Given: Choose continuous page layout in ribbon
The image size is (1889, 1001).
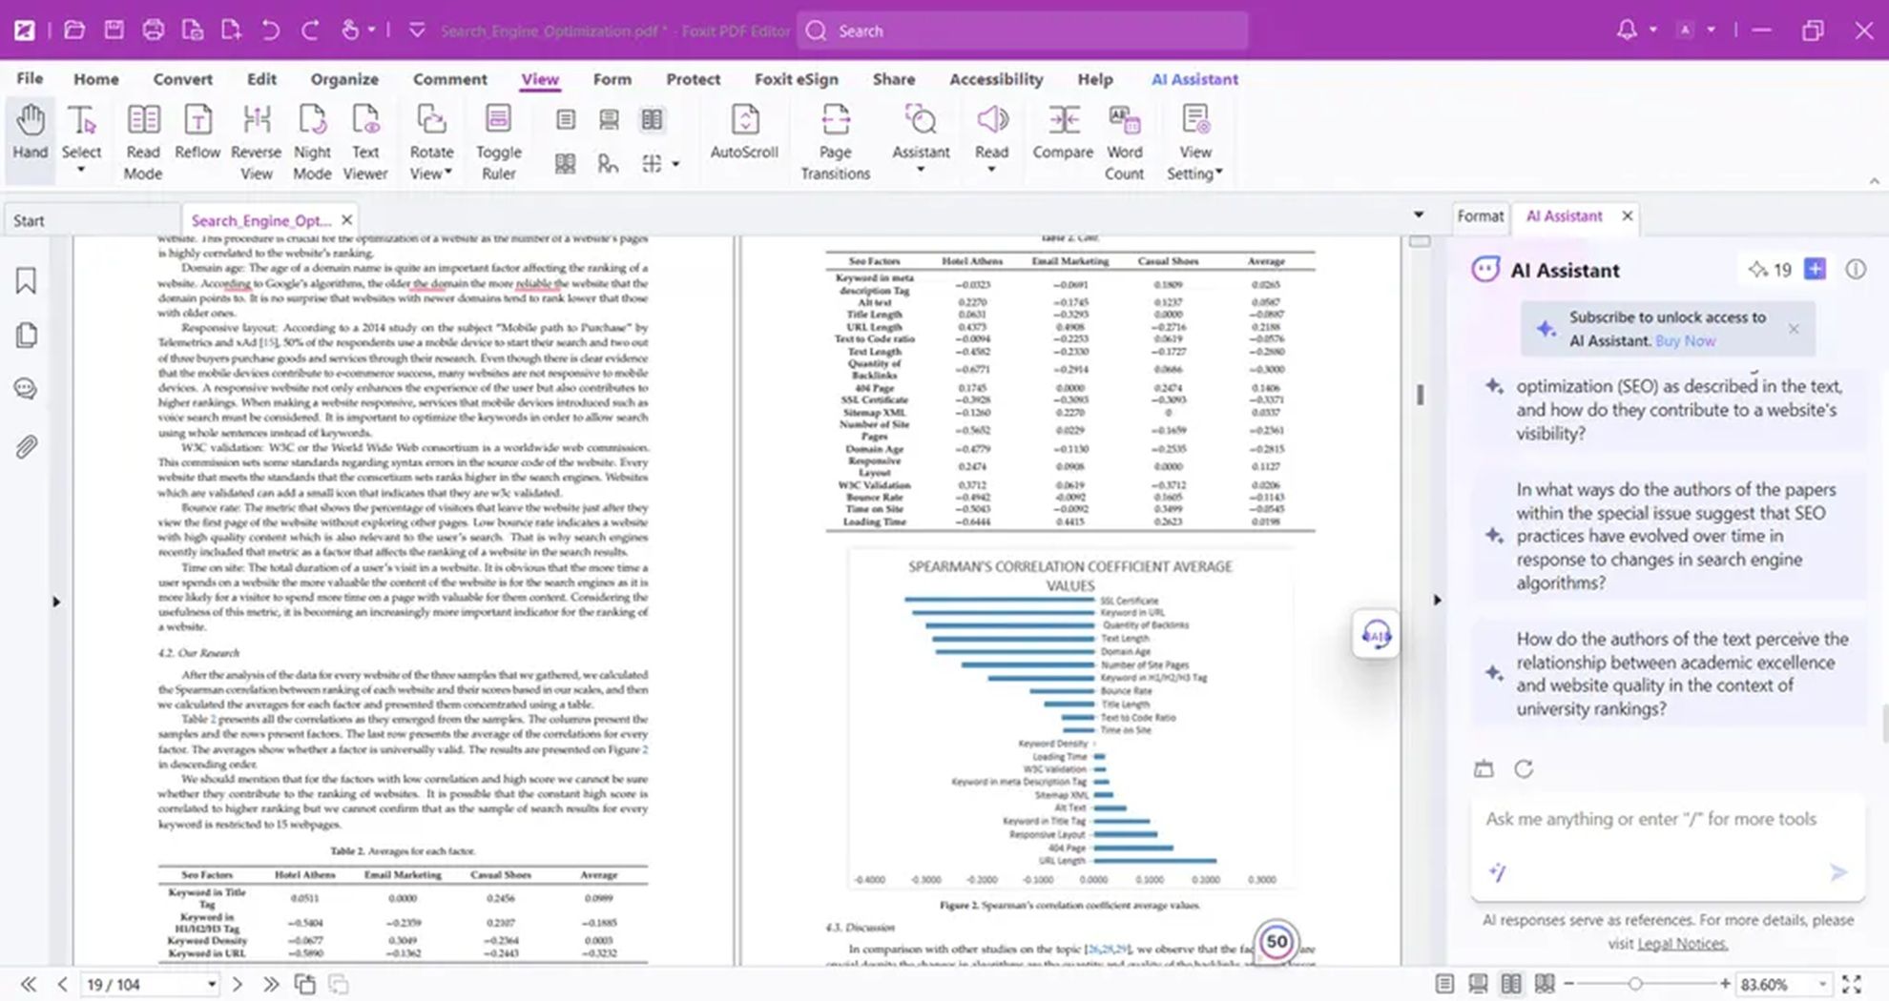Looking at the screenshot, I should 609,119.
